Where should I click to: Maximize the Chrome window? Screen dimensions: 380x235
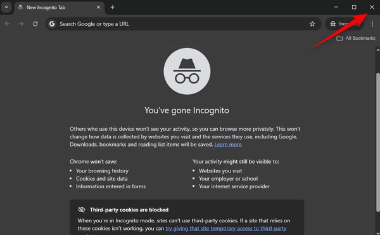[x=354, y=7]
